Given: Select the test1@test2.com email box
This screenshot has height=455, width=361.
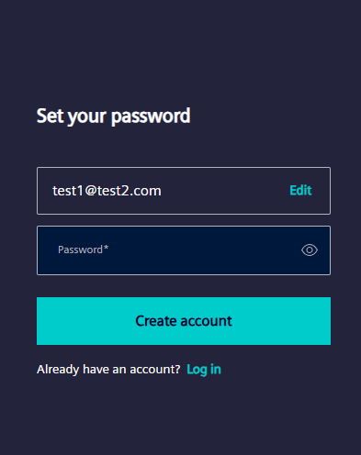Looking at the screenshot, I should pos(184,191).
